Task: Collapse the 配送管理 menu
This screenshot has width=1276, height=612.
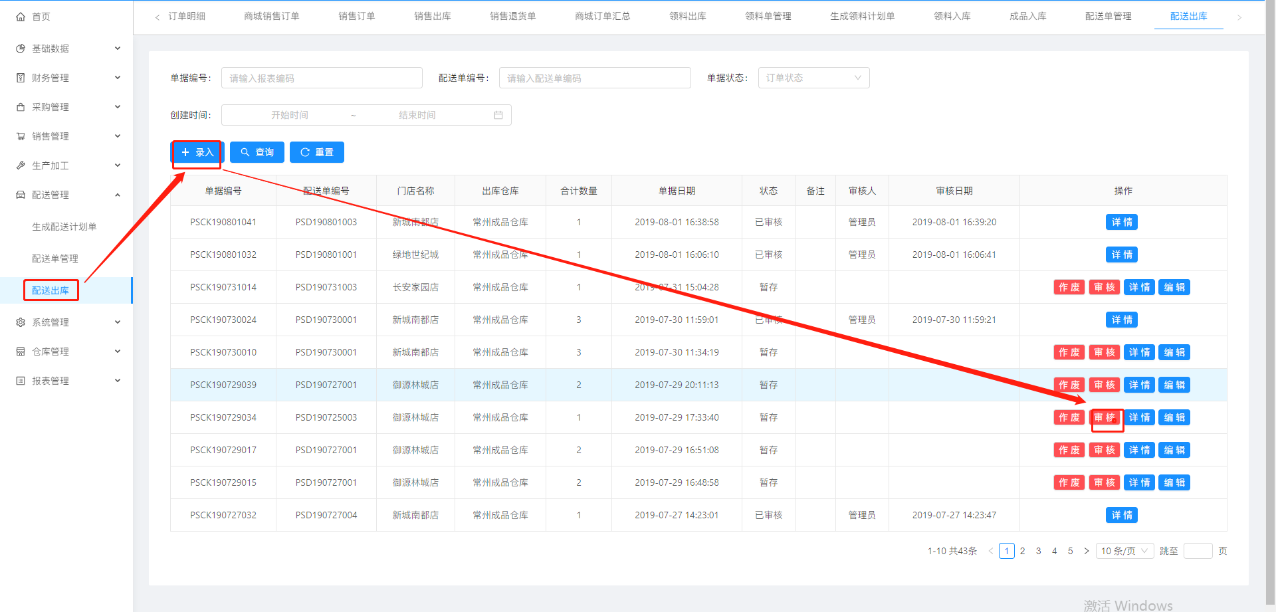Action: 118,195
